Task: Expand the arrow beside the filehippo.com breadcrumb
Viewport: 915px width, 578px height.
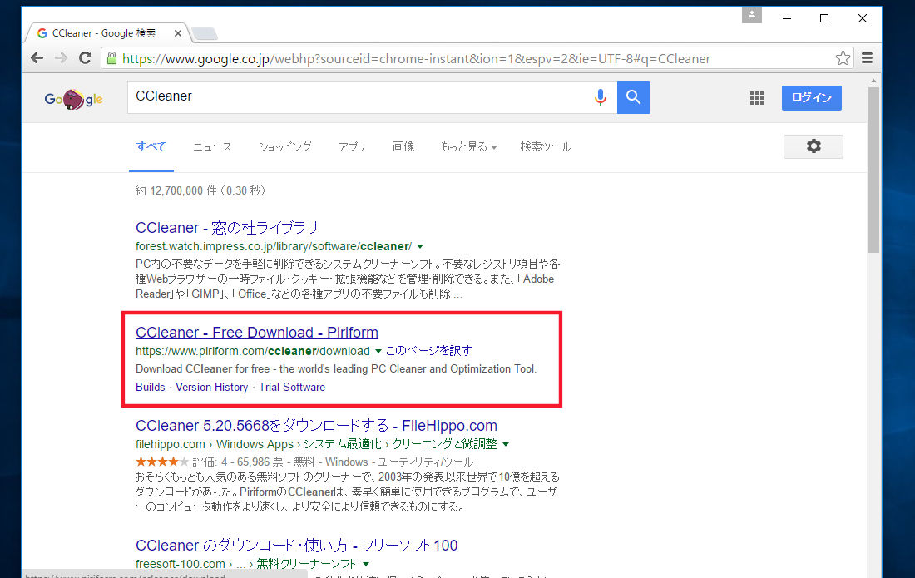Action: pyautogui.click(x=506, y=444)
